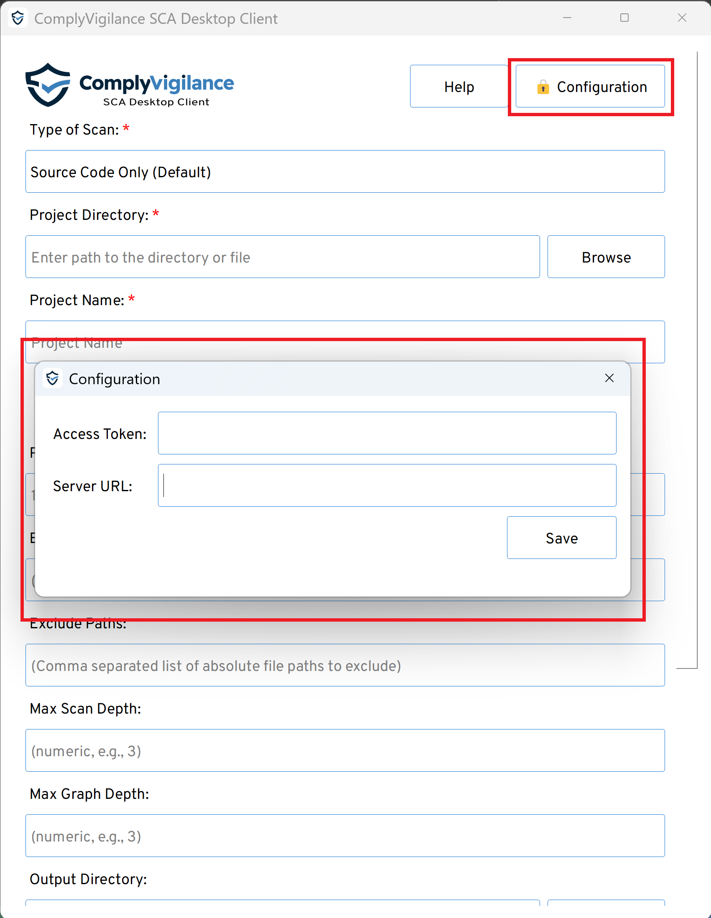Image resolution: width=711 pixels, height=918 pixels.
Task: Focus the Access Token field
Action: [x=387, y=433]
